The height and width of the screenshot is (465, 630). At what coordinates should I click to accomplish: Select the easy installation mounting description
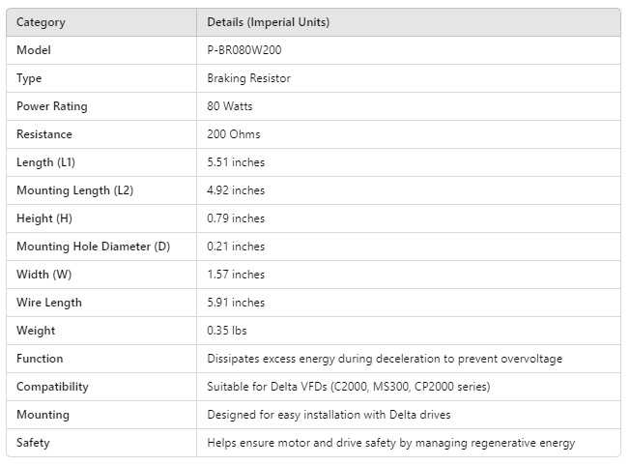329,415
